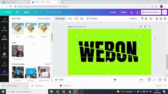
Task: Open the Resize menu
Action: [x=26, y=12]
